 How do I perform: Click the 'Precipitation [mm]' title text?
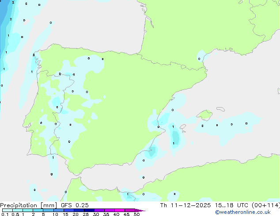click(28, 205)
